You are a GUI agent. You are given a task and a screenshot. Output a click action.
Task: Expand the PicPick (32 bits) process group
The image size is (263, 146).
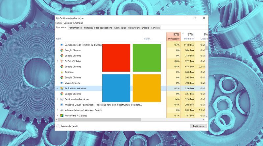pos(57,61)
